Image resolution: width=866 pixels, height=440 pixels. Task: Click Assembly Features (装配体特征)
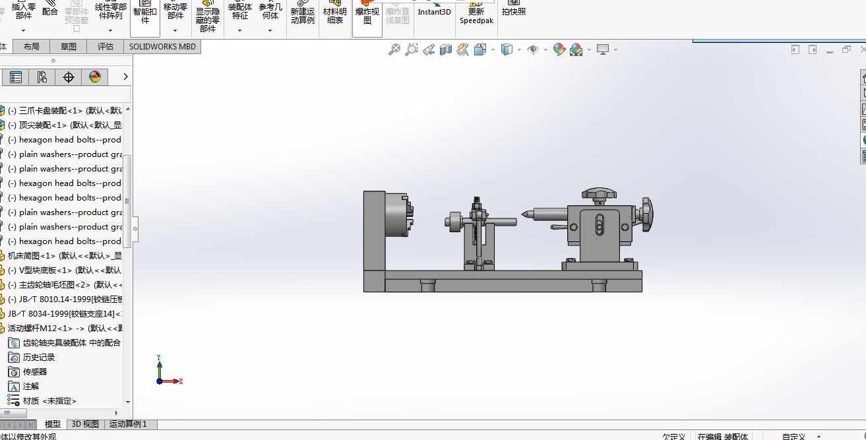point(239,11)
